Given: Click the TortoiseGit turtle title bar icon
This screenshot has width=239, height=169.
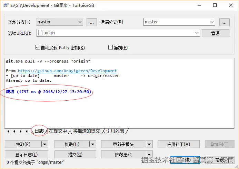Looking at the screenshot, I should click(x=6, y=5).
